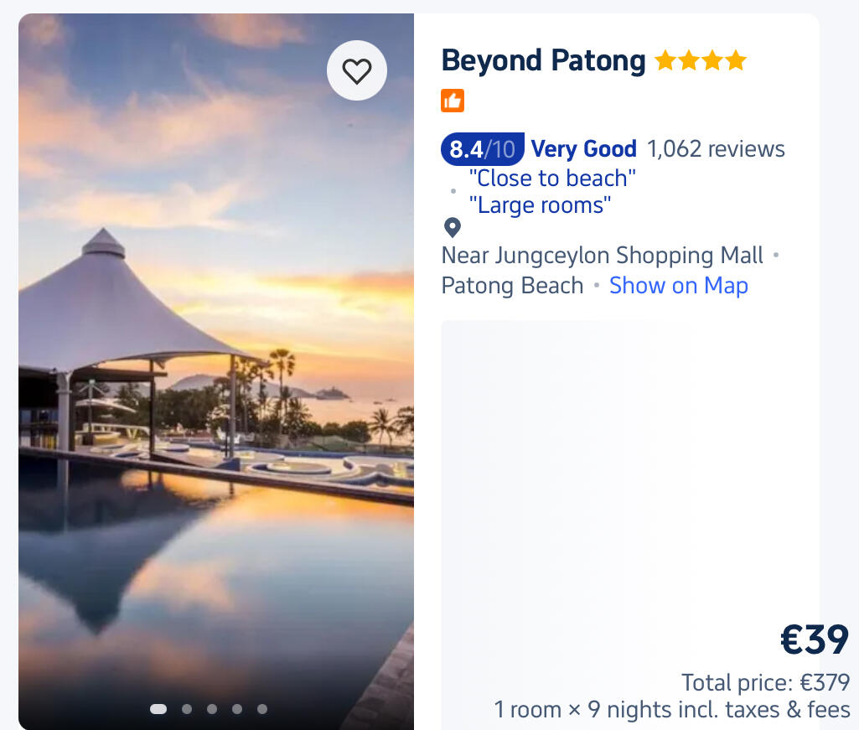
Task: Click the Very Good rating label
Action: 584,149
